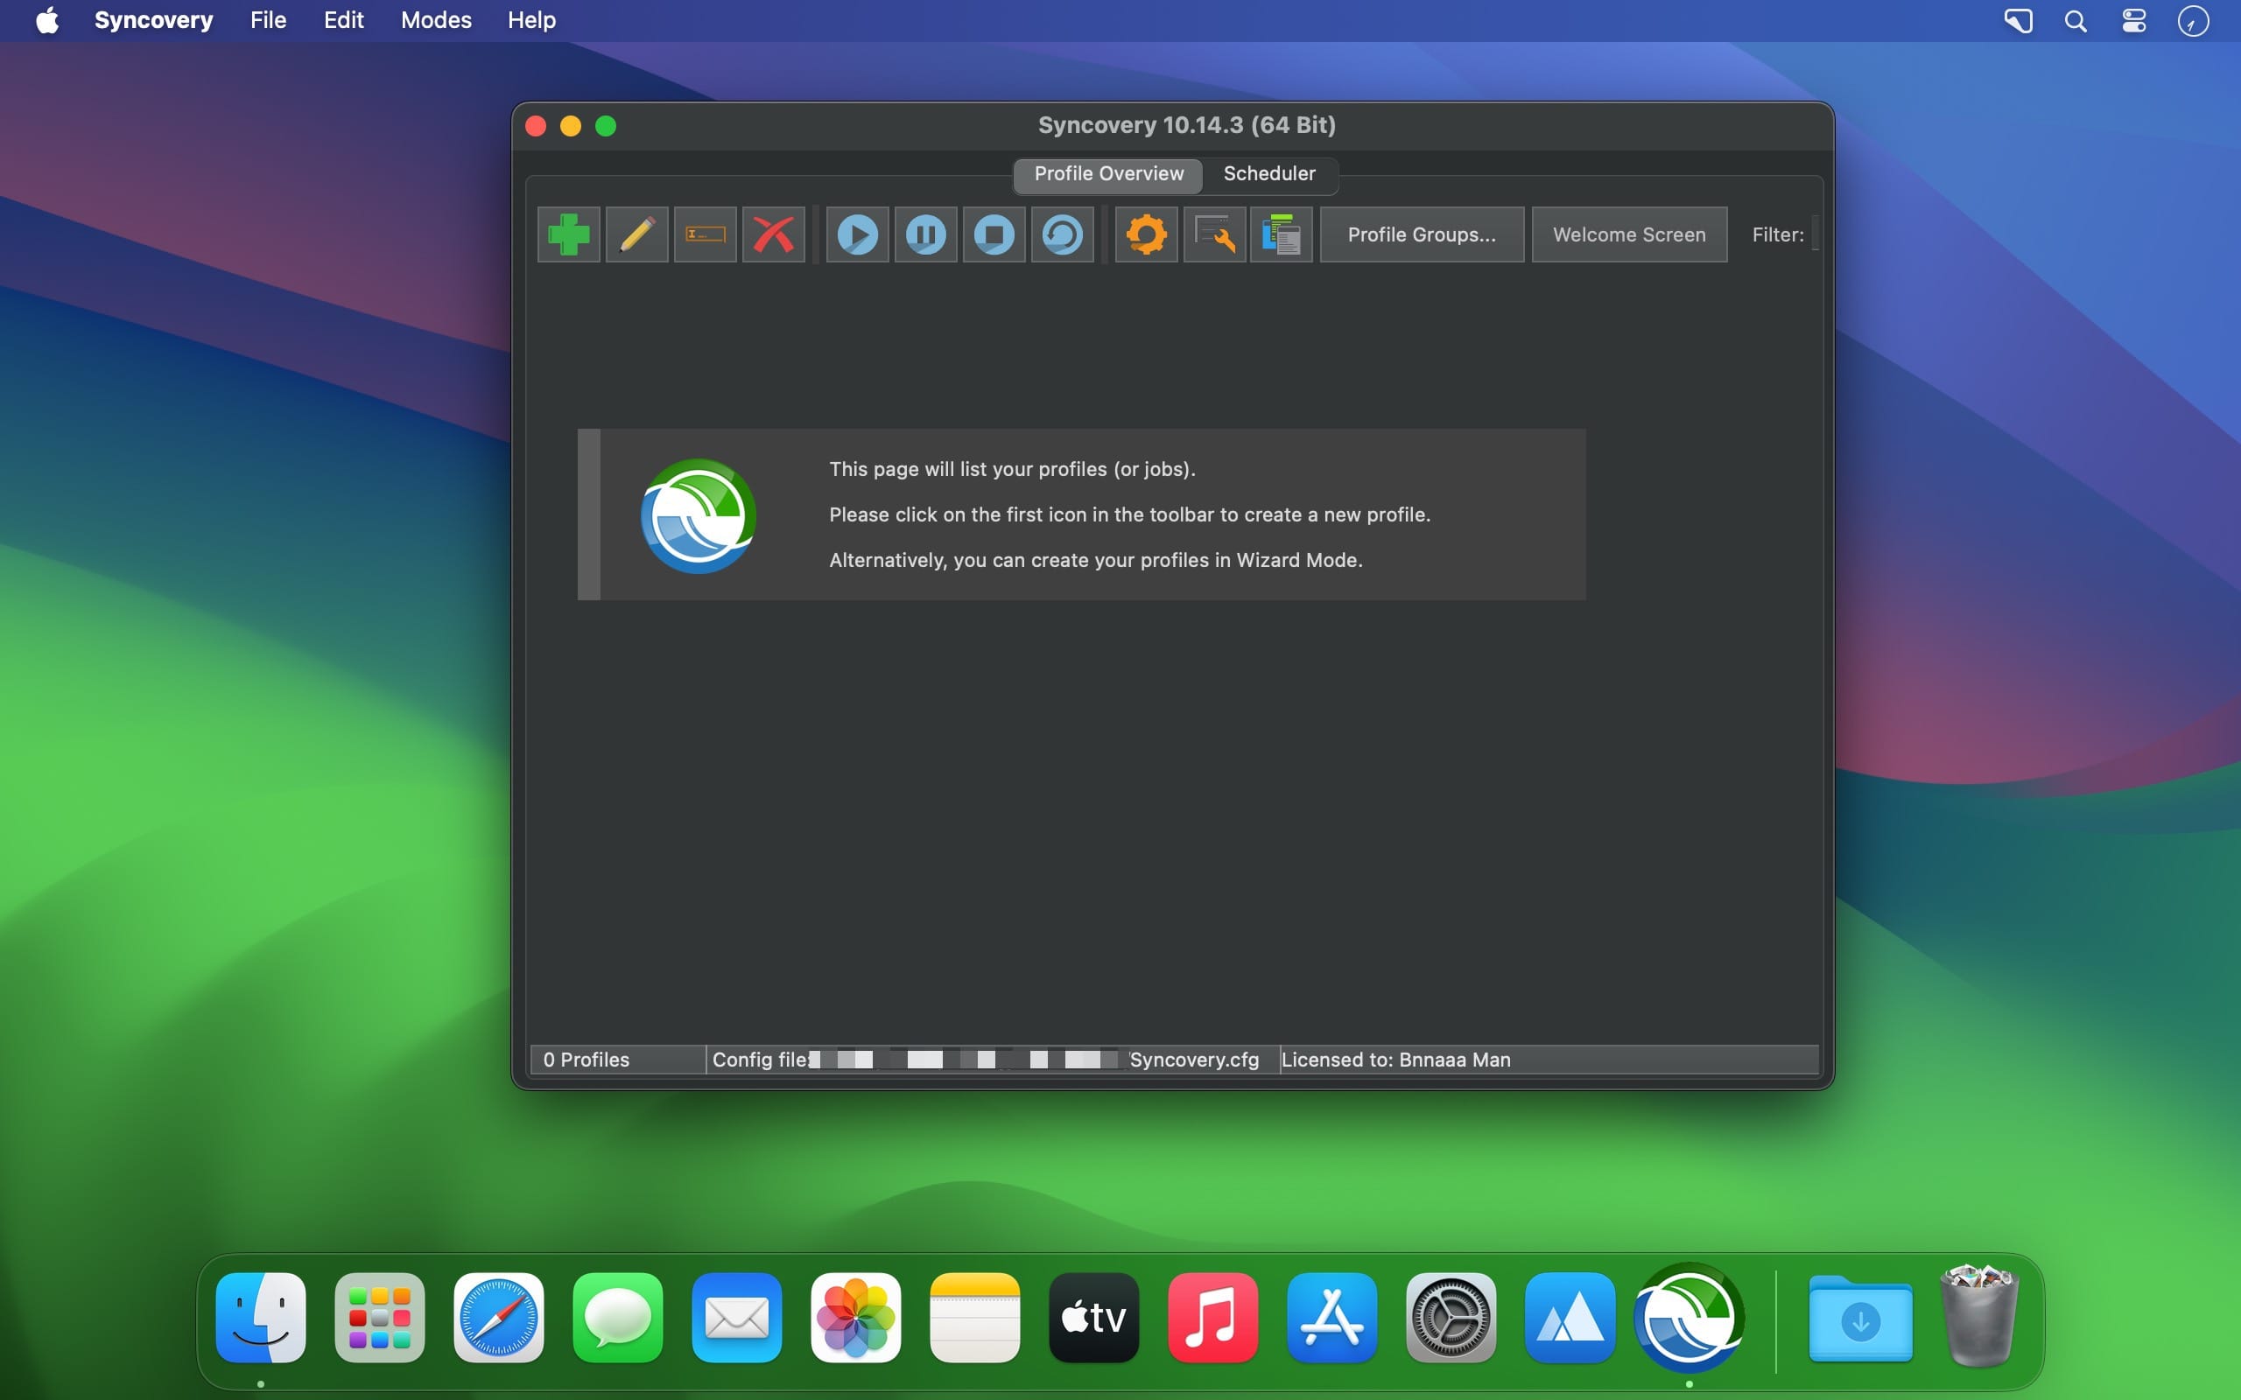This screenshot has width=2241, height=1400.
Task: Open the Profile Groups dialog
Action: 1421,234
